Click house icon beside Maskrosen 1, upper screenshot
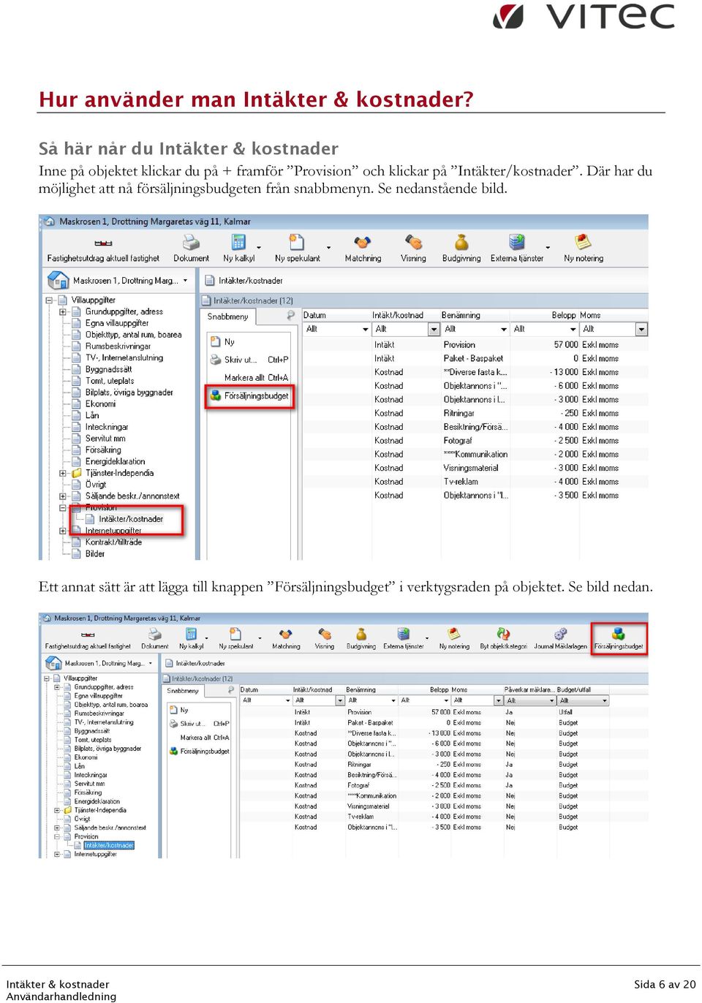702x1003 pixels. coord(58,280)
